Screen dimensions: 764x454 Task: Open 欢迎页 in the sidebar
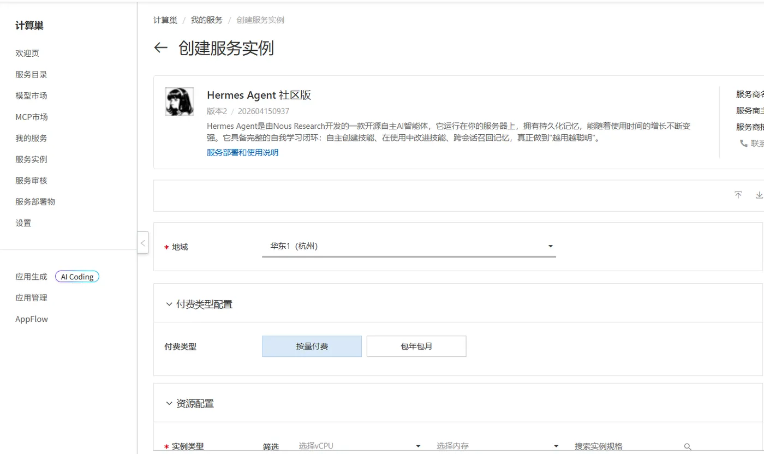27,53
